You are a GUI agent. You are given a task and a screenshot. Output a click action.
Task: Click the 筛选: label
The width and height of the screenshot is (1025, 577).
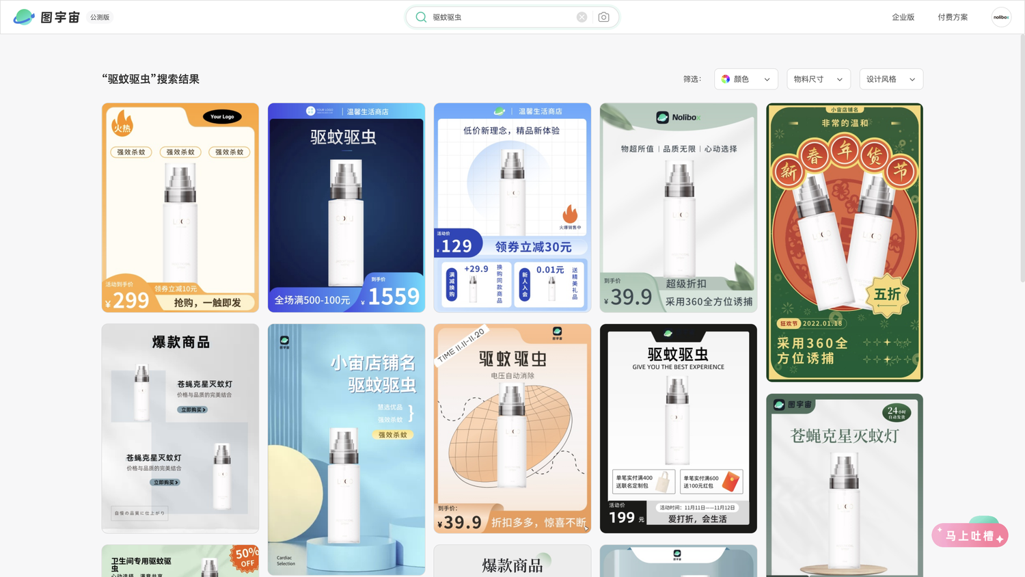692,79
